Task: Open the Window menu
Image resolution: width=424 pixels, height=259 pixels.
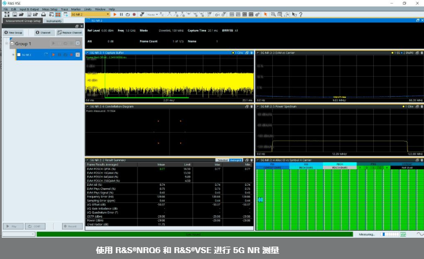Action: pos(100,9)
